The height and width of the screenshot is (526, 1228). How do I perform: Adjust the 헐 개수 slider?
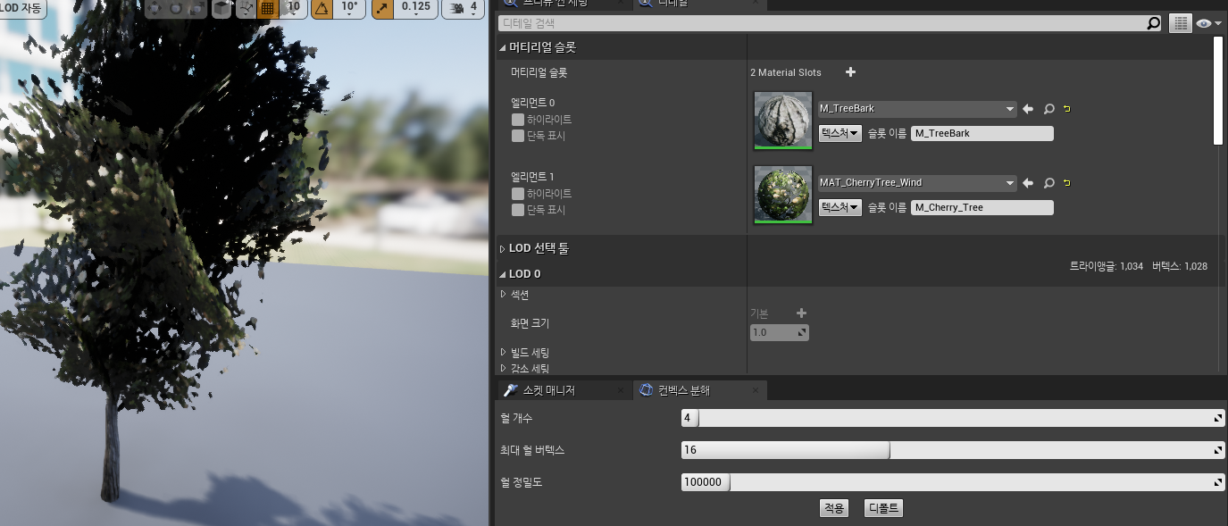click(x=952, y=418)
